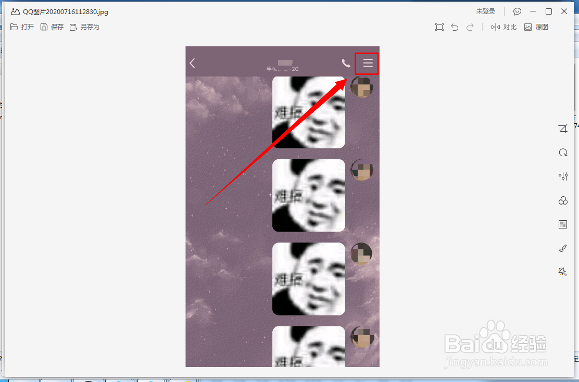Click the avatar beside the first meme
Viewport: 579px width, 382px height.
pos(361,87)
